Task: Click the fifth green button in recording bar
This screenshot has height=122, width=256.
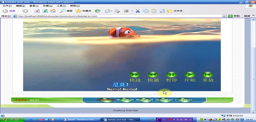Action: click(x=184, y=100)
